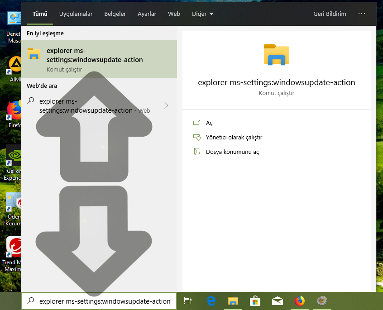
Task: Select the Ayarlar search filter tab
Action: [147, 14]
